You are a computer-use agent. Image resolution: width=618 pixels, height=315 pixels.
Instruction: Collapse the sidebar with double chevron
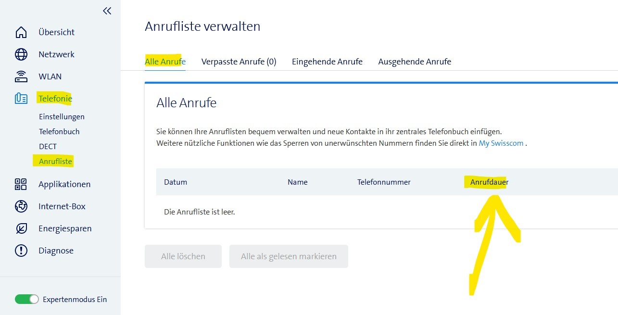(x=107, y=11)
